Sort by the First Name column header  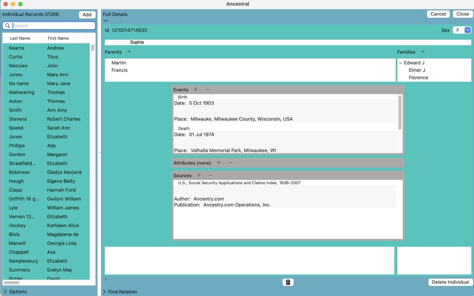58,38
